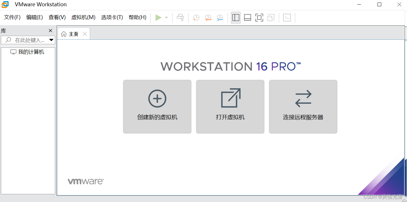Open the 编辑(E) menu
Image resolution: width=407 pixels, height=202 pixels.
pyautogui.click(x=35, y=17)
